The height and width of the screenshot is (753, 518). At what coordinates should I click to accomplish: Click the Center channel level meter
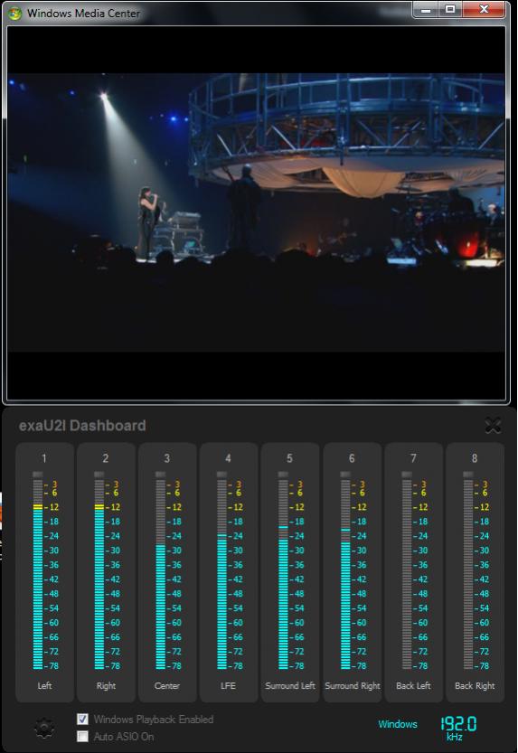[x=161, y=570]
